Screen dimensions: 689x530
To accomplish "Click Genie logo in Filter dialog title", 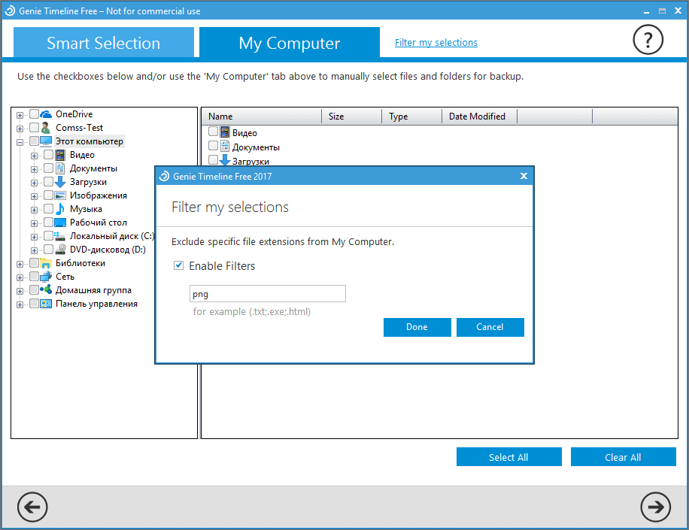I will pos(164,177).
